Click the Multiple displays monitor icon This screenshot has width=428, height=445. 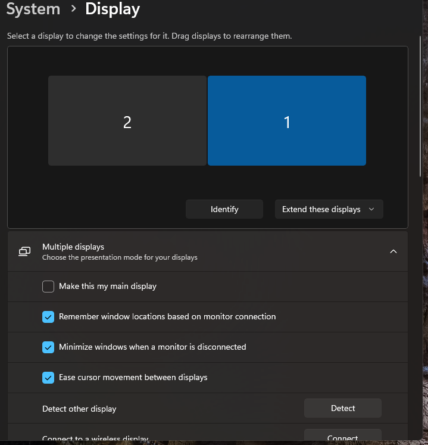pos(24,251)
